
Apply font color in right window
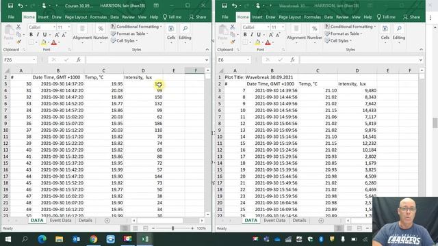268,42
